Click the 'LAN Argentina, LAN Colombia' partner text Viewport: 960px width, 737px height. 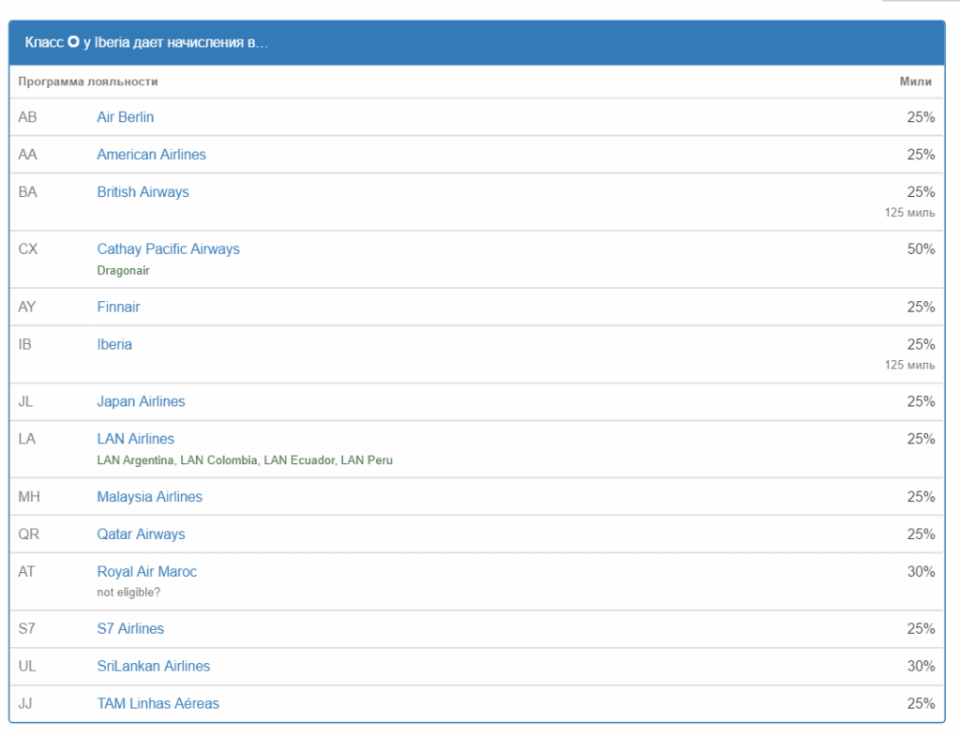pyautogui.click(x=177, y=460)
